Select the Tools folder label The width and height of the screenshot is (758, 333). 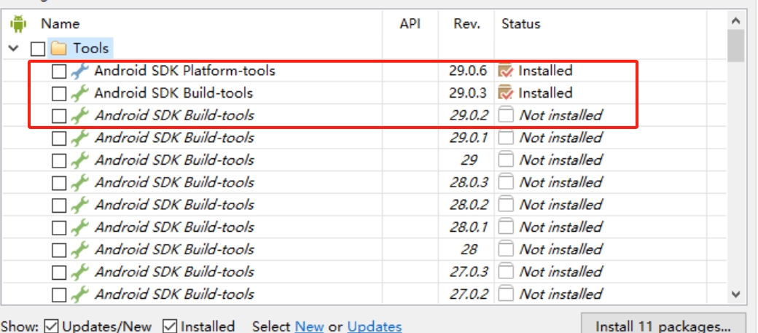tap(91, 48)
